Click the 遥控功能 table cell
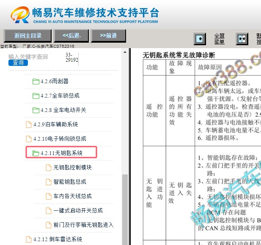Screen dimensions: 261x245 154,111
